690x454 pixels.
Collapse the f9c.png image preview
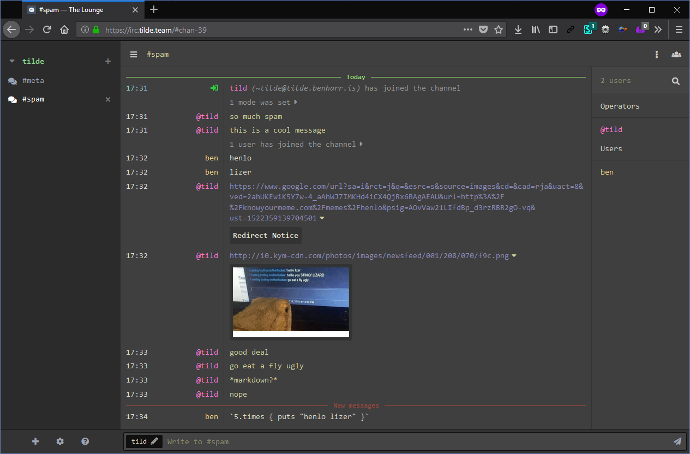click(x=514, y=255)
